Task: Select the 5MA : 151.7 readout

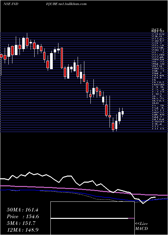Action: [21, 224]
